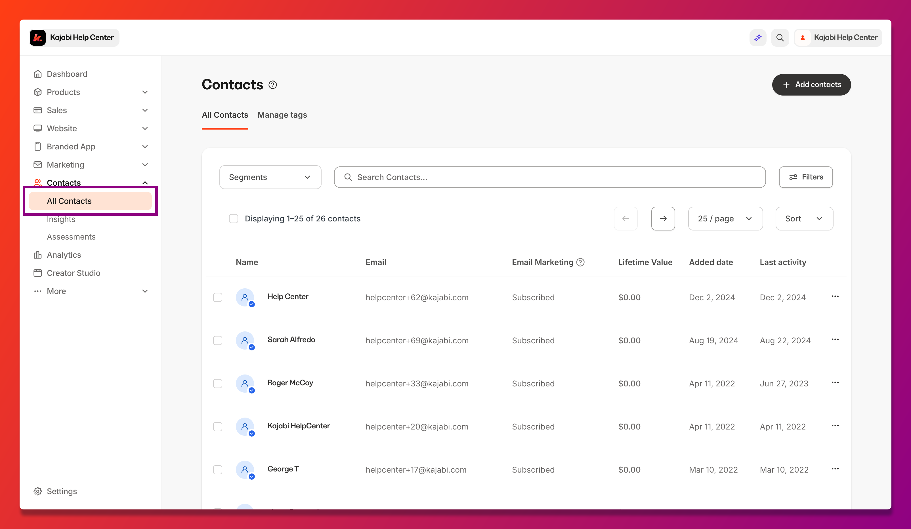This screenshot has width=911, height=529.
Task: Open the Help Center contact name link
Action: click(288, 297)
